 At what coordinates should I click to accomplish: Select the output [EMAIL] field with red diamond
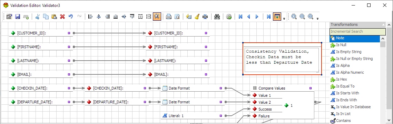178,74
